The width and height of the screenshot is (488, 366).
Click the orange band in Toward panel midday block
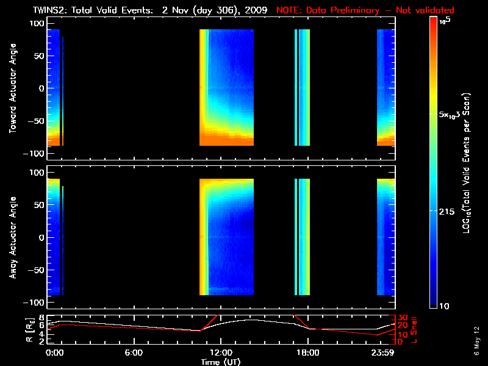(226, 141)
